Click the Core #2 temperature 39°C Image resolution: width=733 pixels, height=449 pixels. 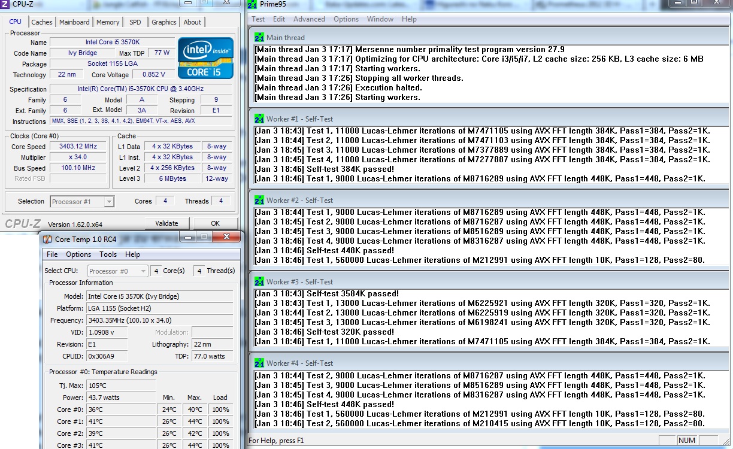121,433
